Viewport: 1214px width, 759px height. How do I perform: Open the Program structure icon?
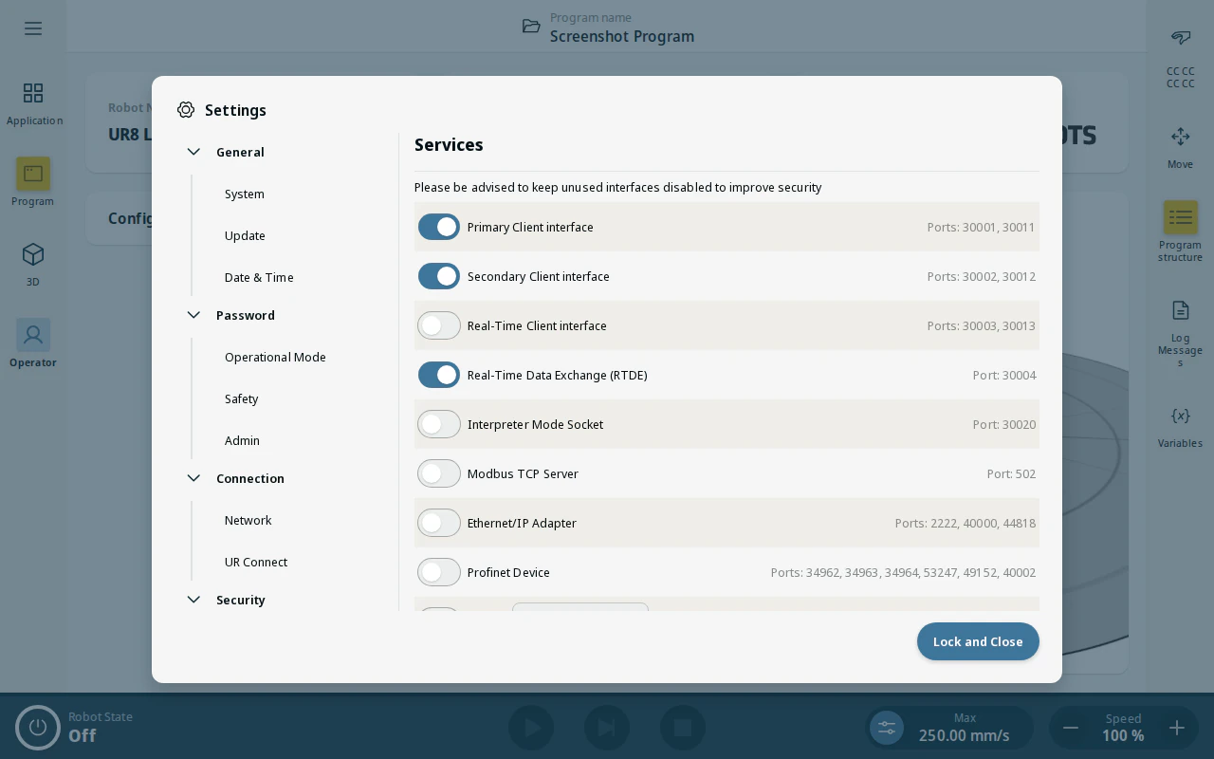[1181, 217]
